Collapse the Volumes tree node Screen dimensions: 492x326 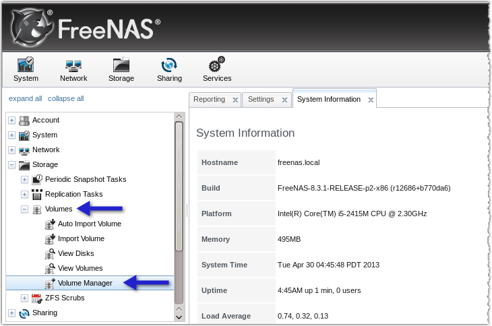point(25,209)
